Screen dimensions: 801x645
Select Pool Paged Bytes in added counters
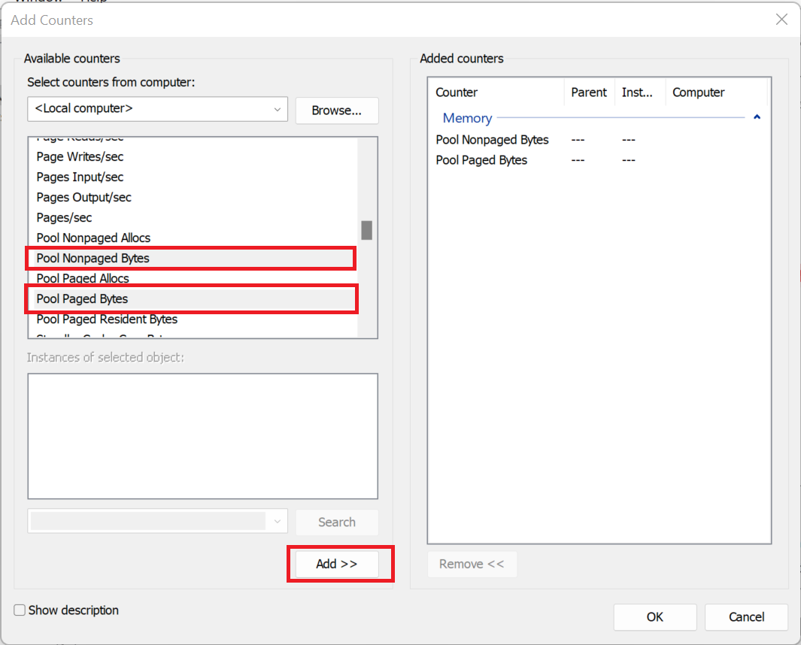pos(482,160)
